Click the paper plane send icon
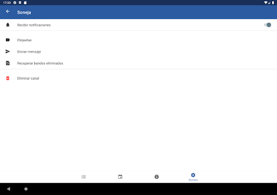 (x=8, y=51)
